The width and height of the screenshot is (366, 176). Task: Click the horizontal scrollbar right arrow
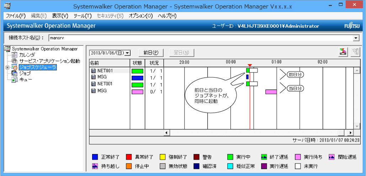(x=351, y=132)
